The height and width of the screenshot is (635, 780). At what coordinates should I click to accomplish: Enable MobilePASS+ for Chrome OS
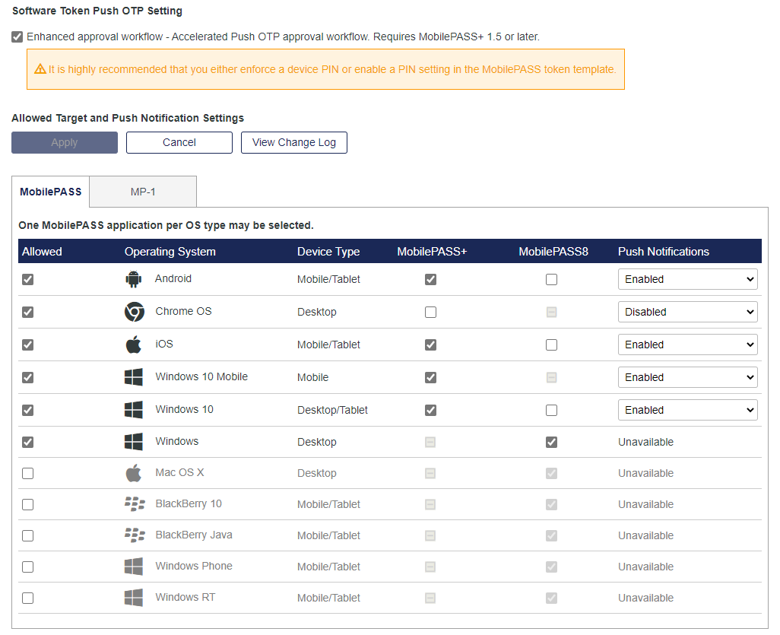click(x=430, y=312)
